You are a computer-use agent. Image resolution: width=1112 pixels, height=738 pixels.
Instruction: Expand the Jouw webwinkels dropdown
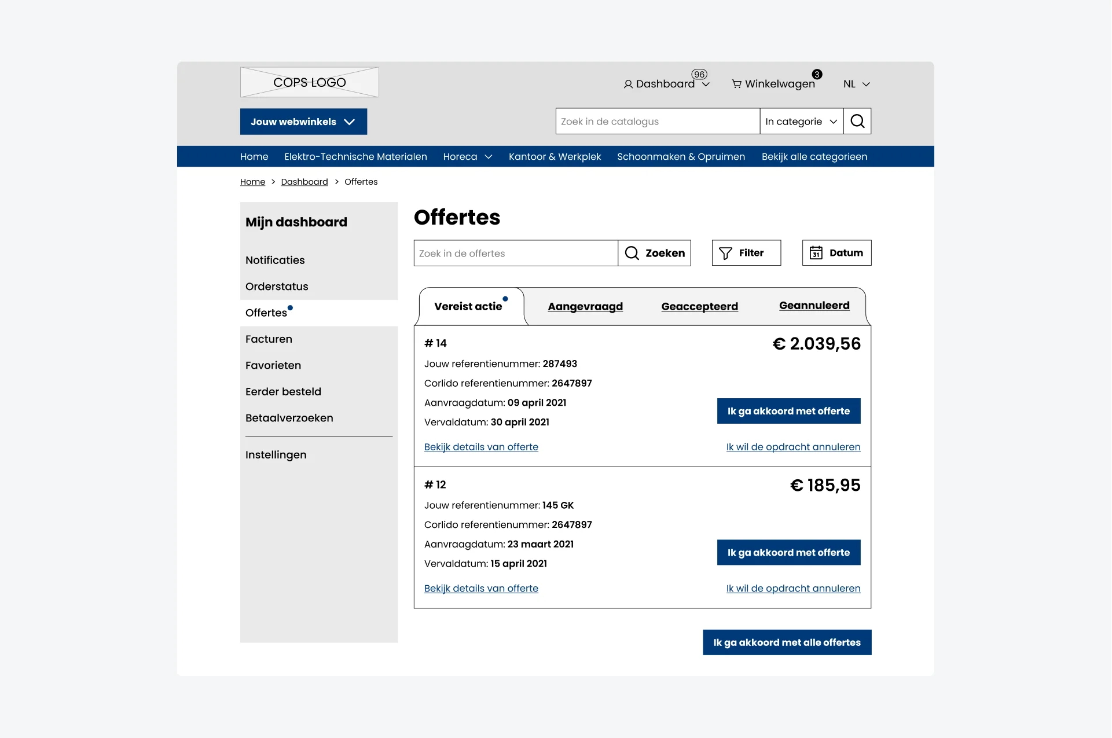pos(303,122)
